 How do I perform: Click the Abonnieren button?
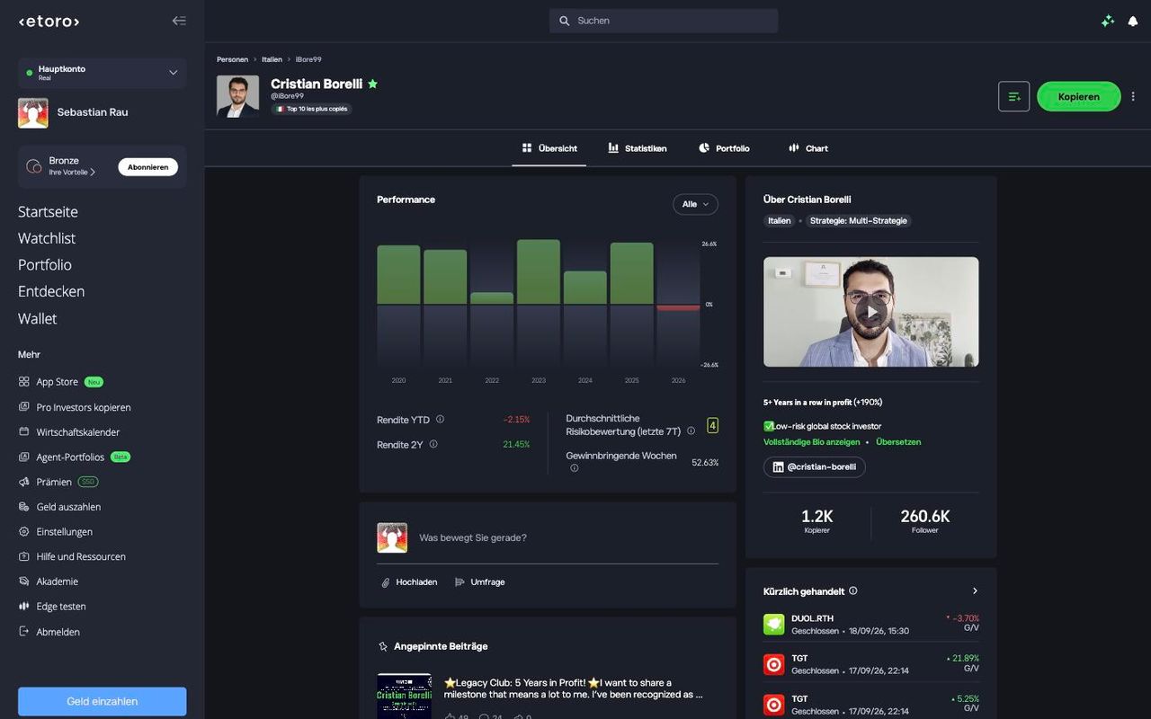(x=147, y=167)
